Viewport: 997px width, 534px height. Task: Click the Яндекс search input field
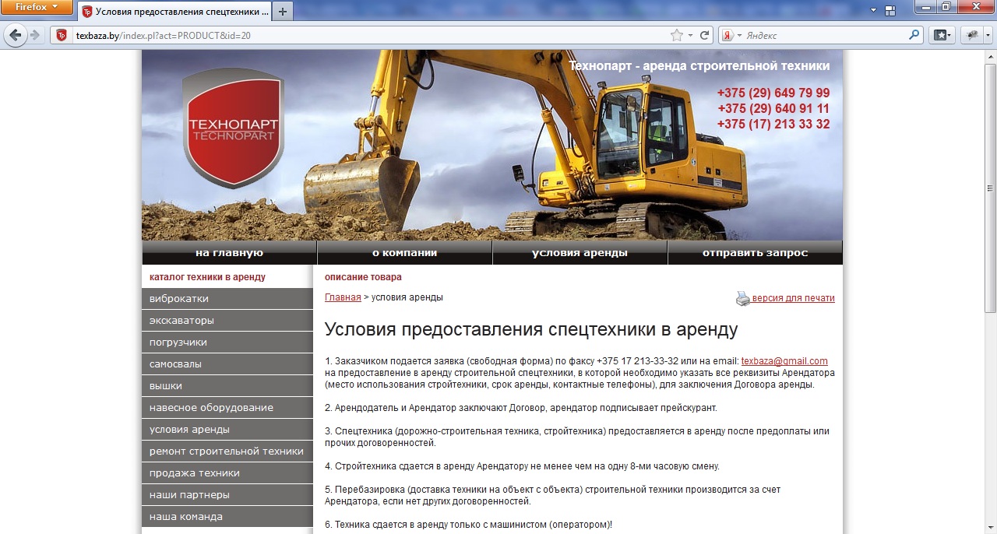click(824, 36)
